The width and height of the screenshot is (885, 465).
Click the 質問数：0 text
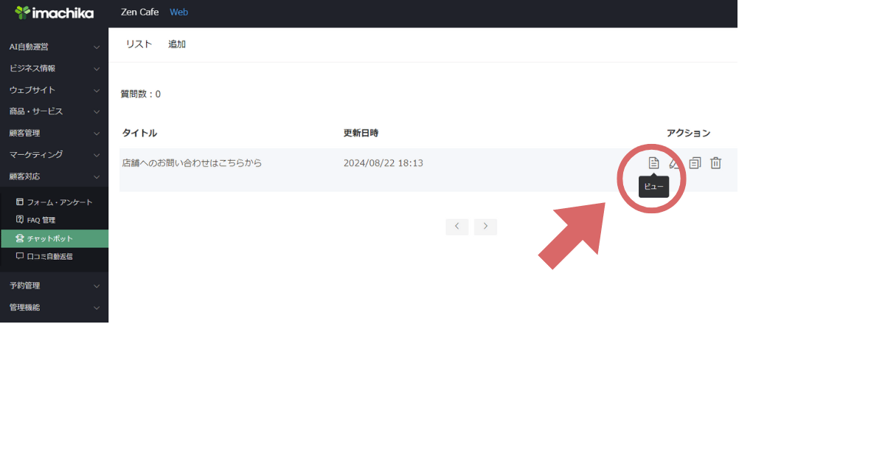(x=141, y=94)
